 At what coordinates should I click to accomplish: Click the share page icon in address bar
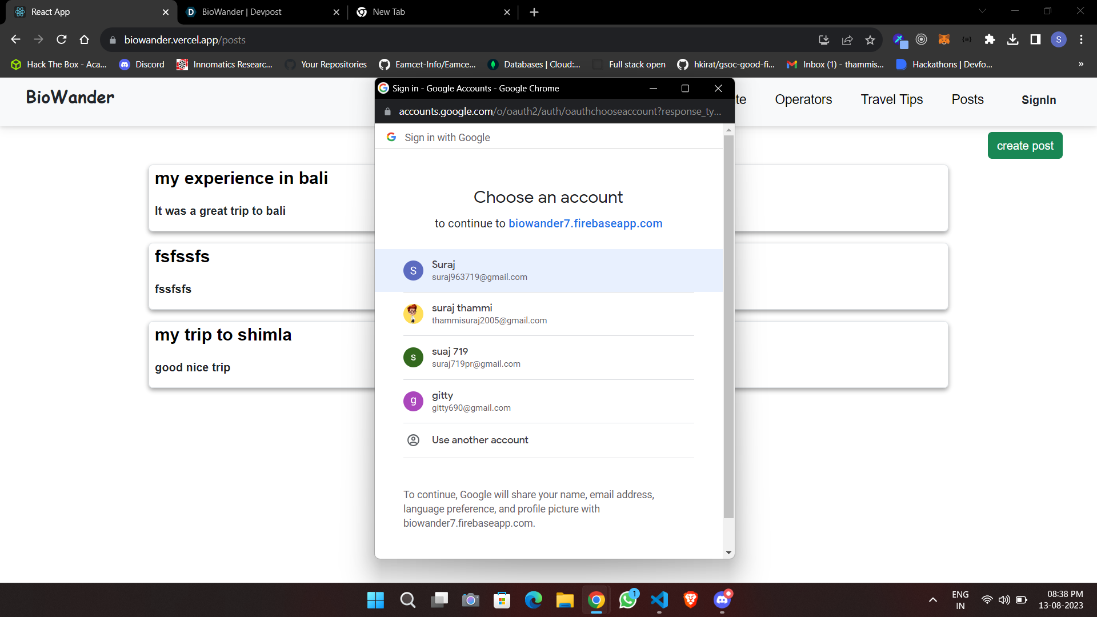click(847, 40)
